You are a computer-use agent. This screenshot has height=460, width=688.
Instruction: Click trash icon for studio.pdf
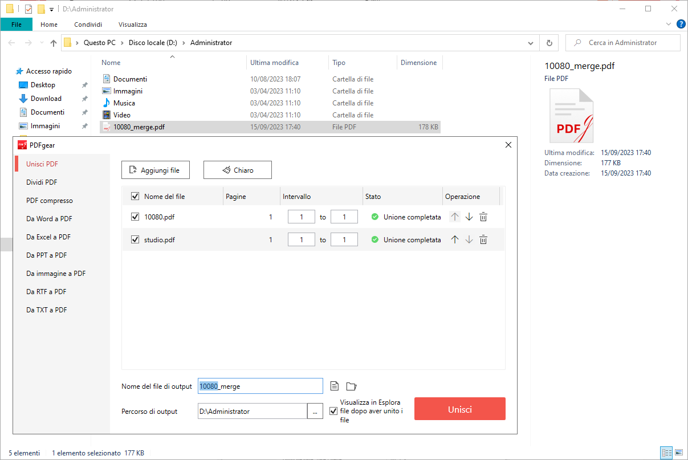point(483,240)
